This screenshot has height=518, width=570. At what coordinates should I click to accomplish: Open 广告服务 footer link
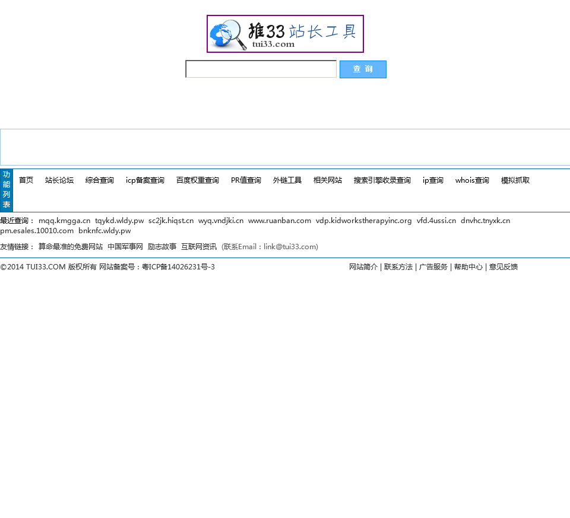tap(433, 267)
